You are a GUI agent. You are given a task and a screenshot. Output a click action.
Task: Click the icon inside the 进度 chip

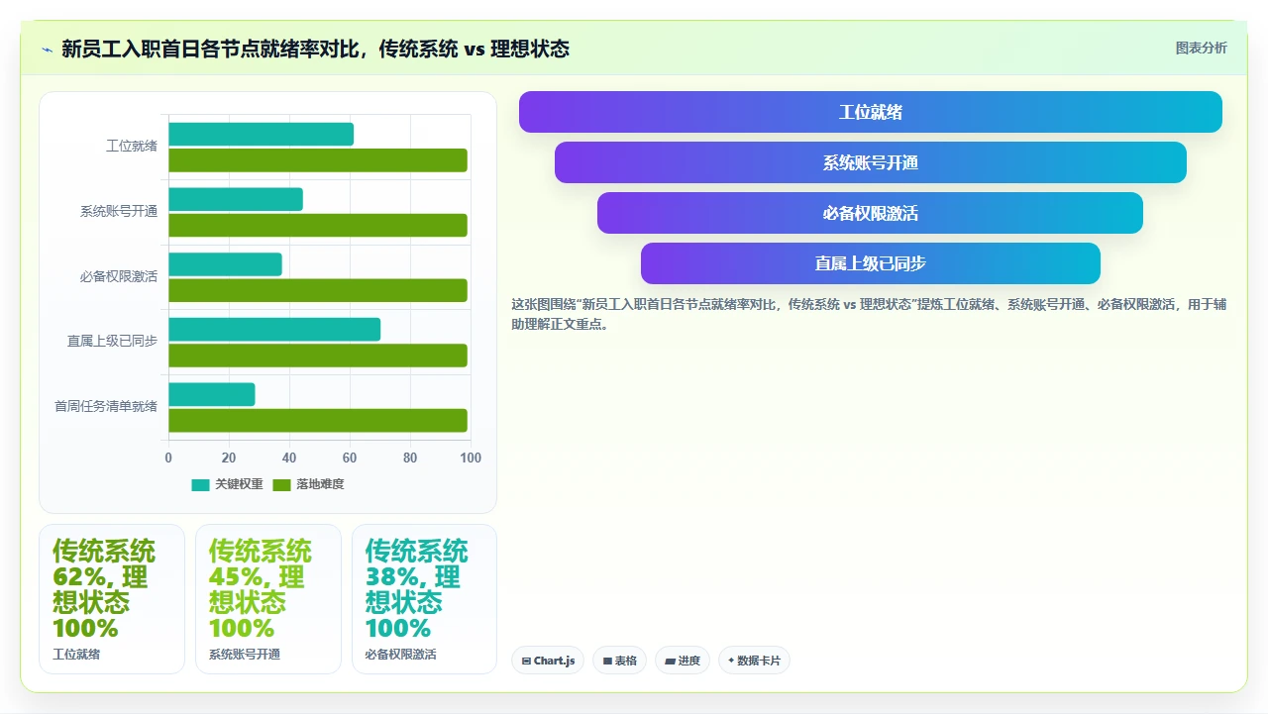click(671, 661)
